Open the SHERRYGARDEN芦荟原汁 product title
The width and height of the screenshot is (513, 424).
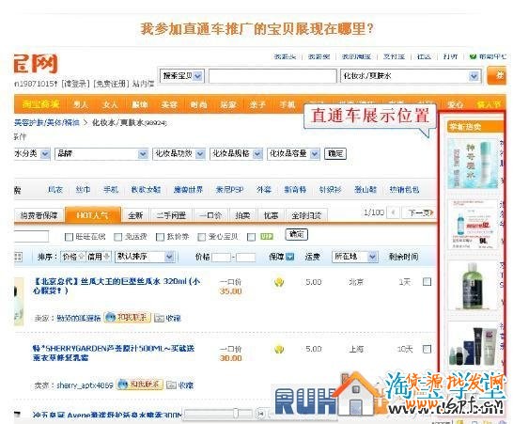114,353
